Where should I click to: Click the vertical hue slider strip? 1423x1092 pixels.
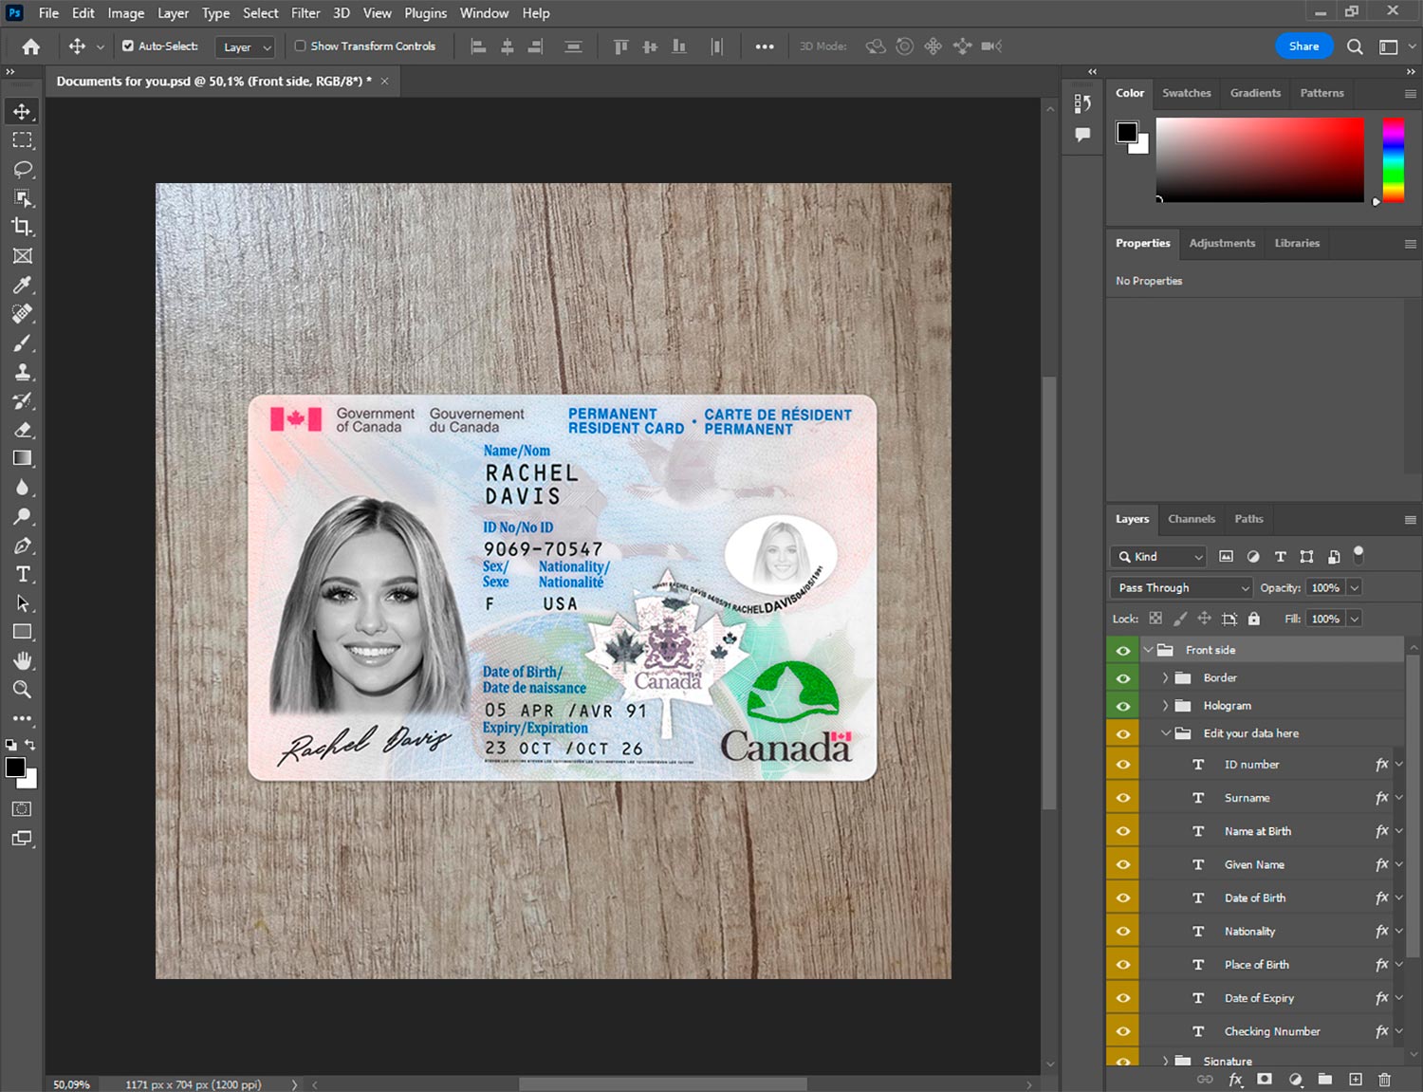pos(1393,158)
